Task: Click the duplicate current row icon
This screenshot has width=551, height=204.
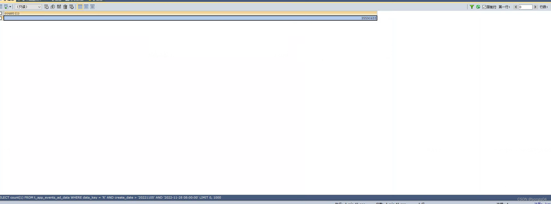Action: (x=53, y=7)
